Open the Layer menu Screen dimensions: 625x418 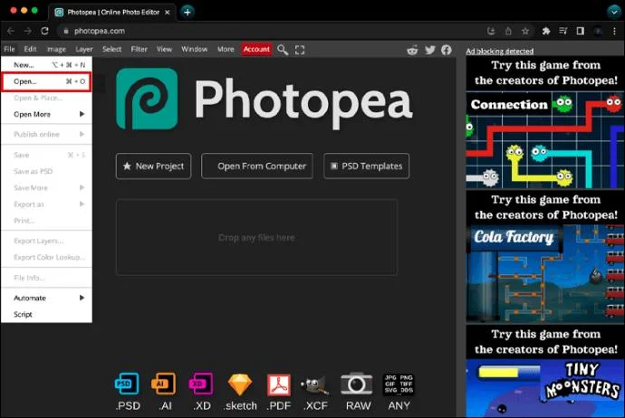[x=84, y=50]
